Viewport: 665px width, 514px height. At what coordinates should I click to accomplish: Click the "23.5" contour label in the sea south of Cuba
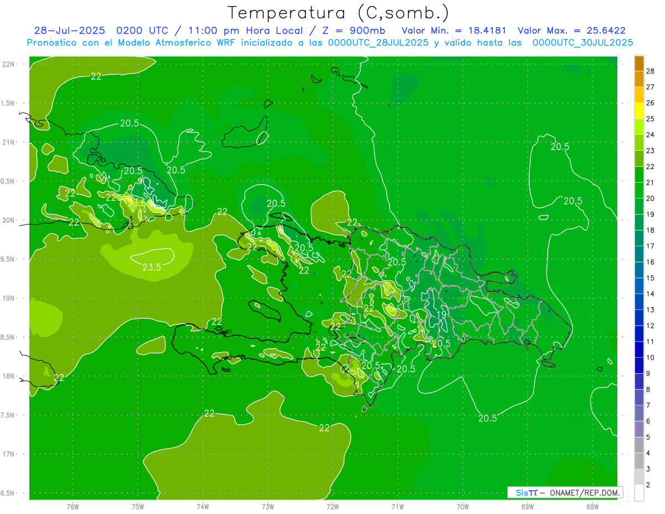(x=152, y=267)
